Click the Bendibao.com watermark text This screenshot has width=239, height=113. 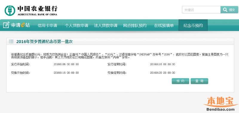click(x=220, y=109)
